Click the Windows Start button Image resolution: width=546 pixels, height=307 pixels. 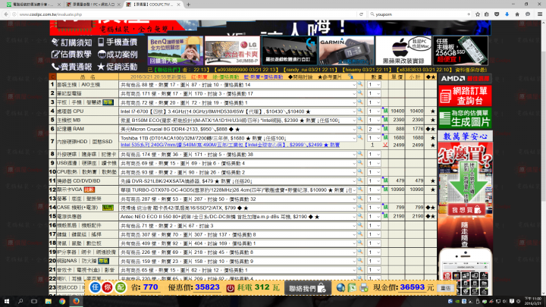6,301
